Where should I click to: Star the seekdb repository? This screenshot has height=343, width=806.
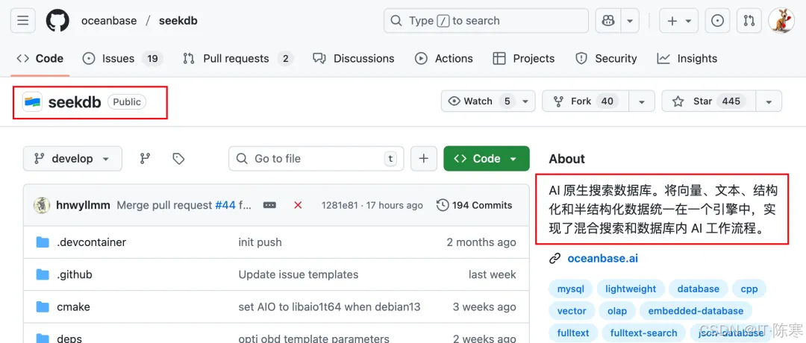click(x=708, y=101)
